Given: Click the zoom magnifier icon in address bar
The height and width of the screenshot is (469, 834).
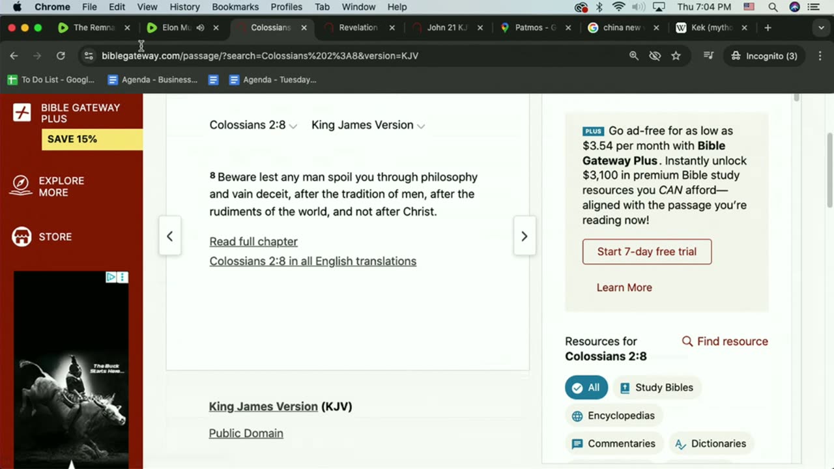Looking at the screenshot, I should click(634, 56).
